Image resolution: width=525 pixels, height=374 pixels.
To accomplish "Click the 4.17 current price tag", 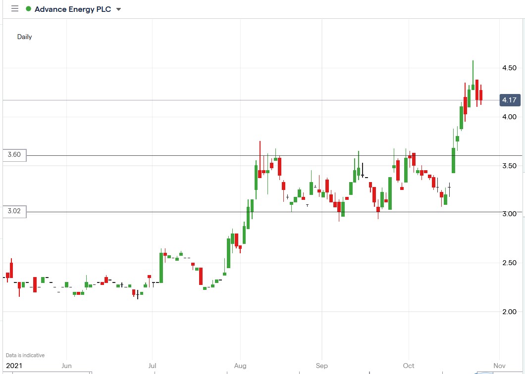I will click(x=510, y=100).
